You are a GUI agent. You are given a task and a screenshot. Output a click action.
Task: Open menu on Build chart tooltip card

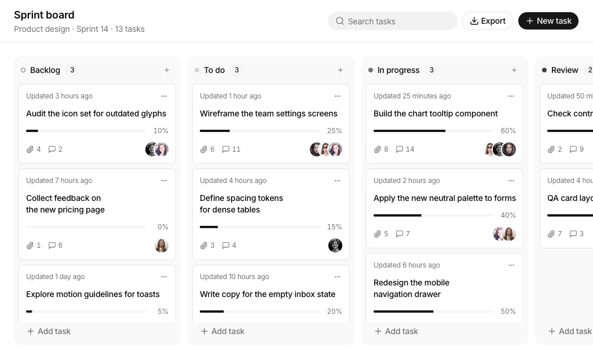pyautogui.click(x=511, y=96)
